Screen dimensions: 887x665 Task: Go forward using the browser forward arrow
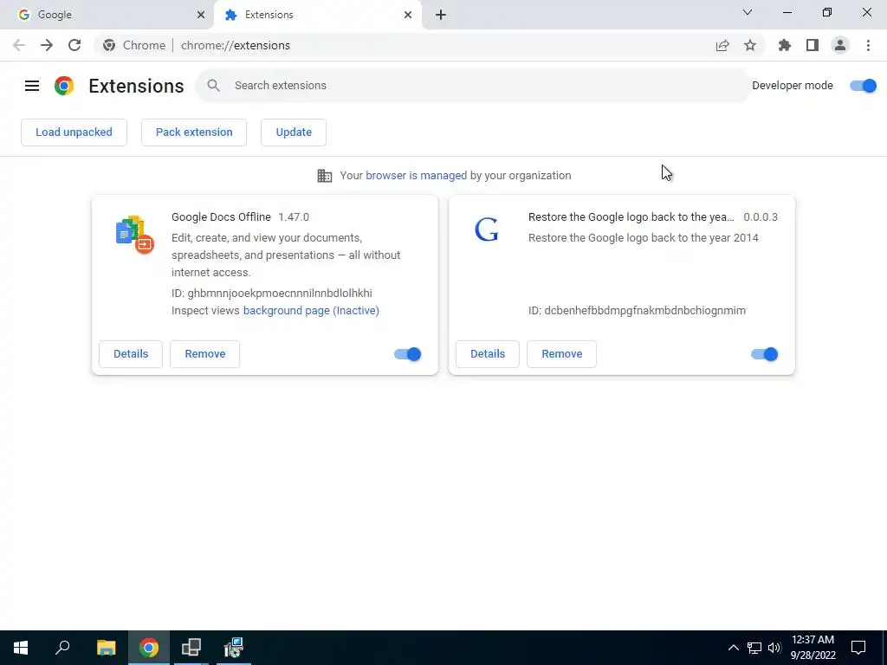click(x=47, y=45)
